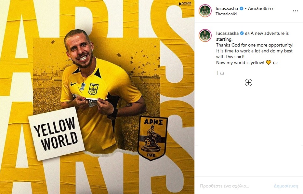The image size is (303, 194).
Task: Click the yellow heart emoji in caption
Action: coord(269,63)
